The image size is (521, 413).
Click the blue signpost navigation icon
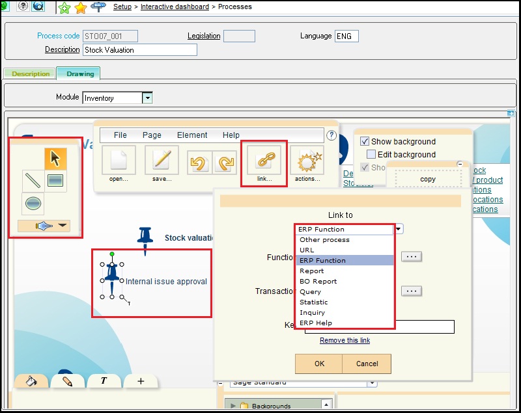(x=98, y=7)
